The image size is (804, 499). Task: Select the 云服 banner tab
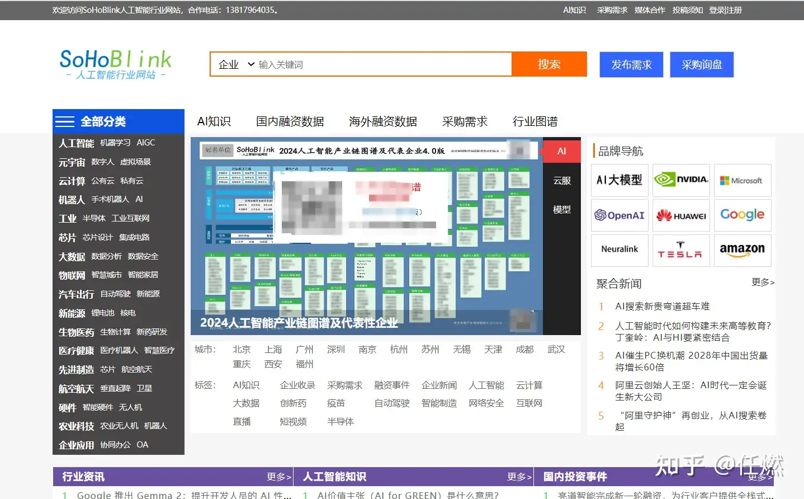[x=562, y=181]
